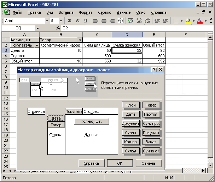
Task: Open the font color dropdown arrow
Action: point(205,21)
